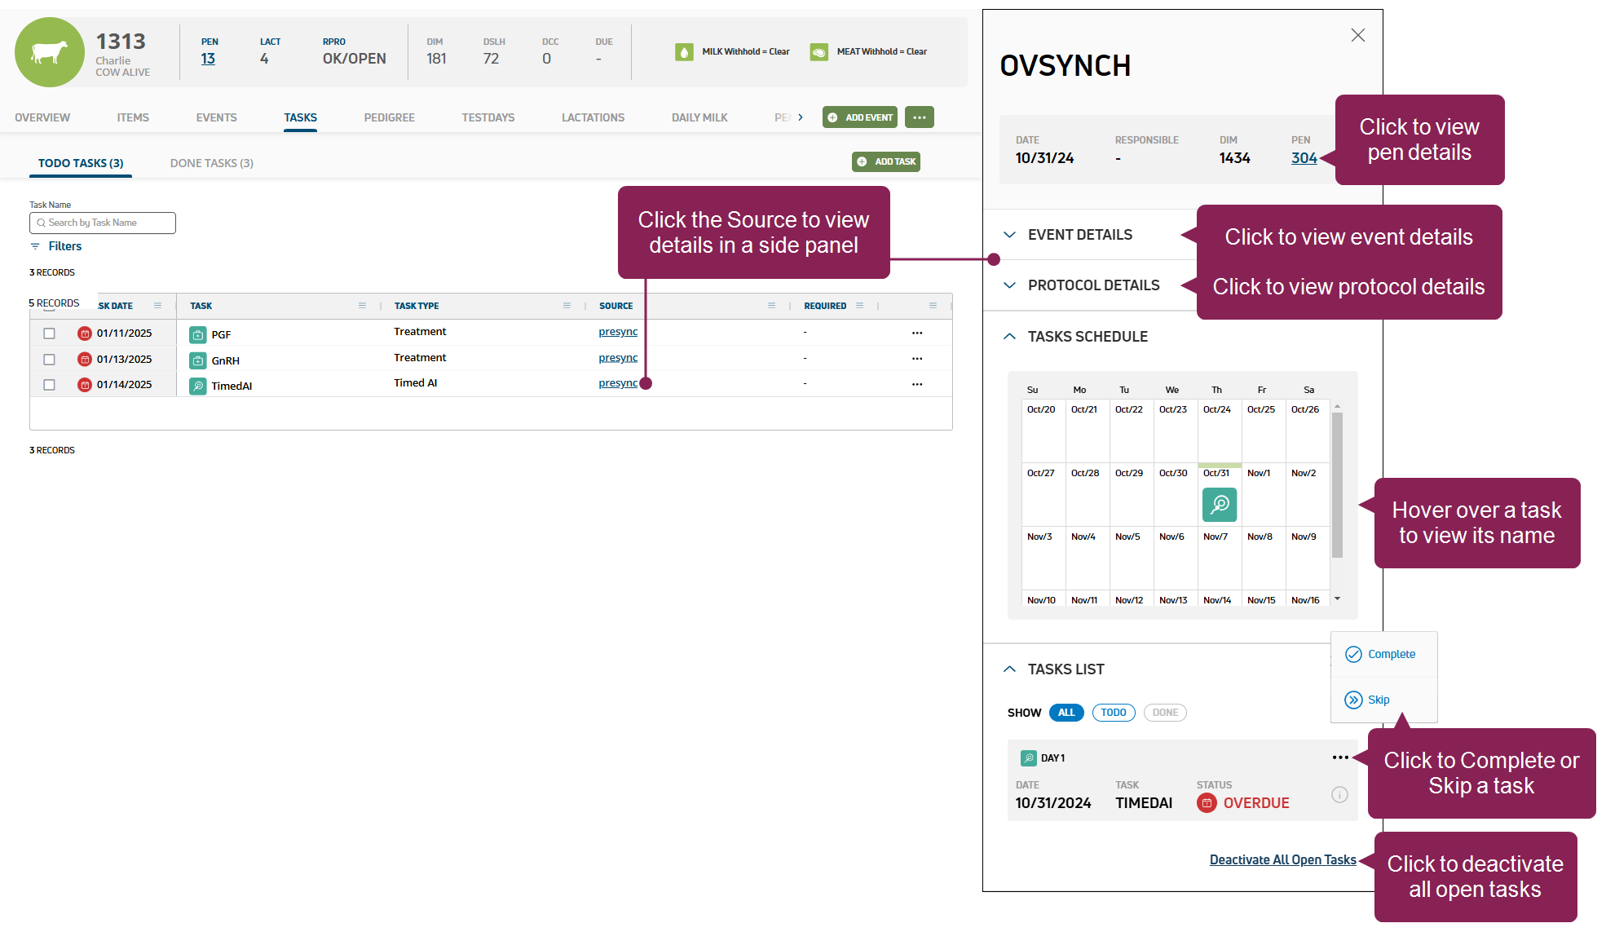Click the info icon next to OVERDUE status
This screenshot has width=1606, height=932.
tap(1339, 794)
